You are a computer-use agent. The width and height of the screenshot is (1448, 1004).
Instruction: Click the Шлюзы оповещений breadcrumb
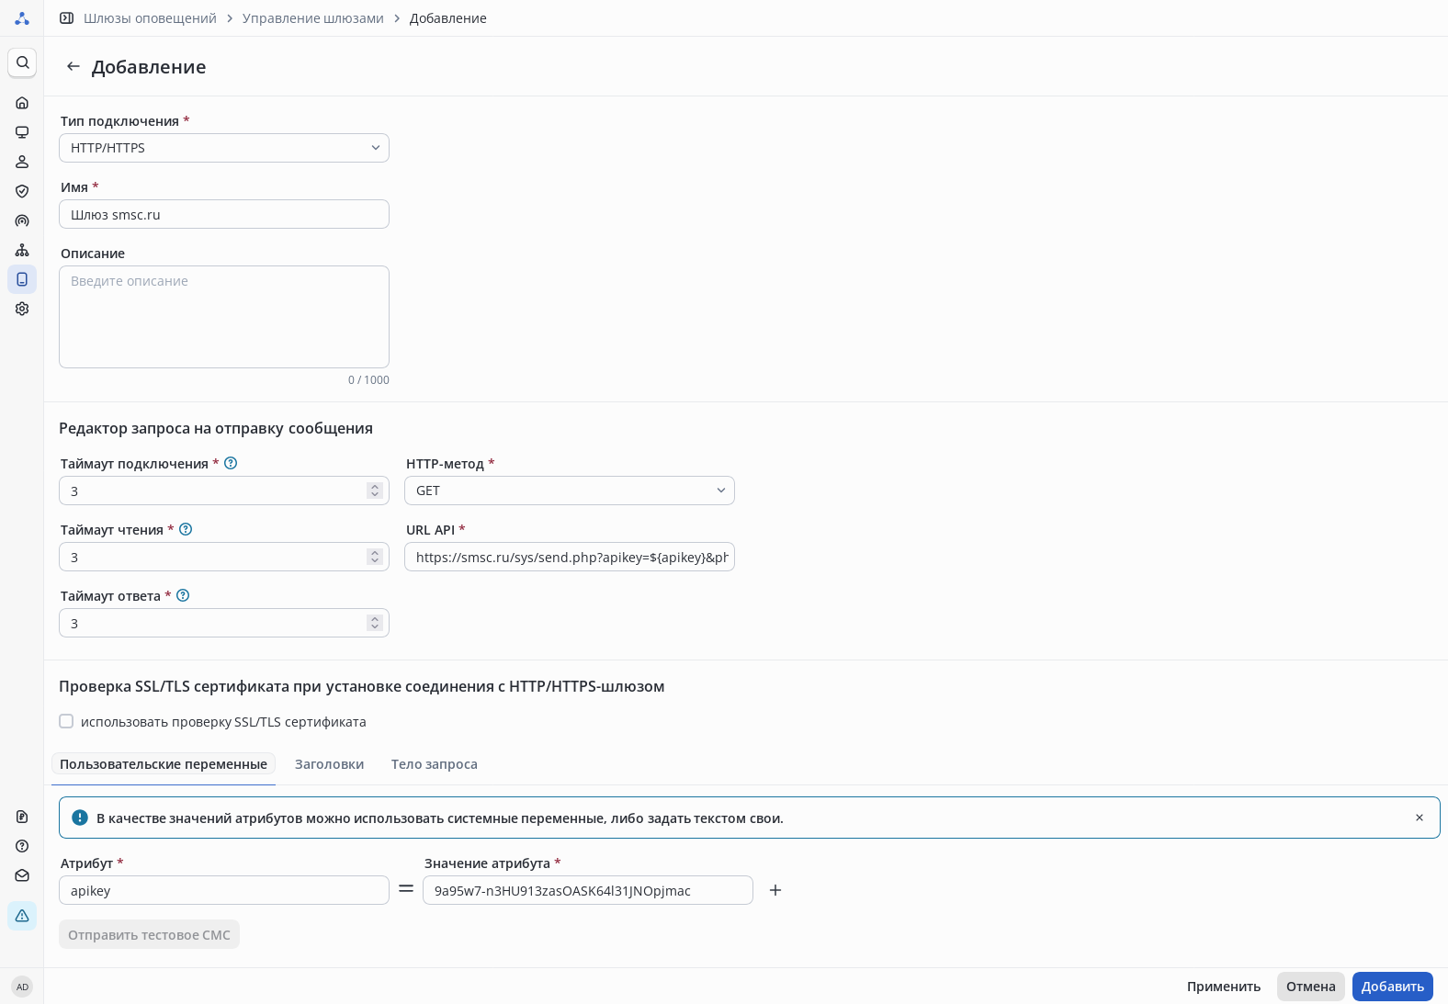150,18
